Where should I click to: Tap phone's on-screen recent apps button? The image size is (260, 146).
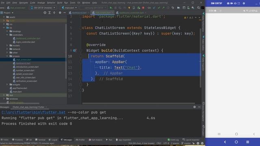click(x=219, y=134)
